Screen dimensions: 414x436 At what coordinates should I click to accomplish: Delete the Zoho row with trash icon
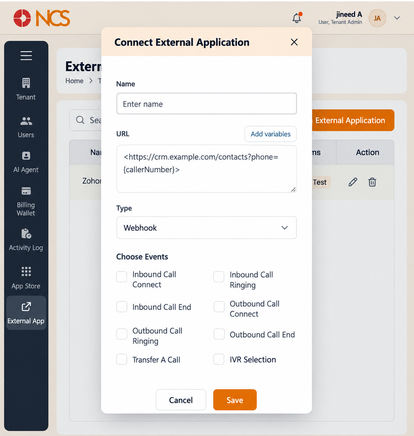coord(372,182)
